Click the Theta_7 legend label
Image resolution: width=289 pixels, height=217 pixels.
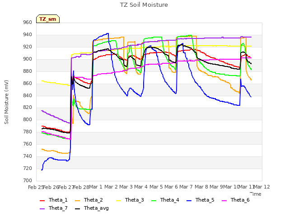pos(58,208)
